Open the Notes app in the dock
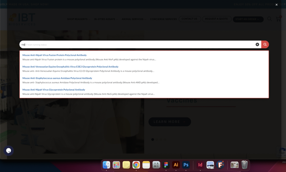 tap(146, 165)
